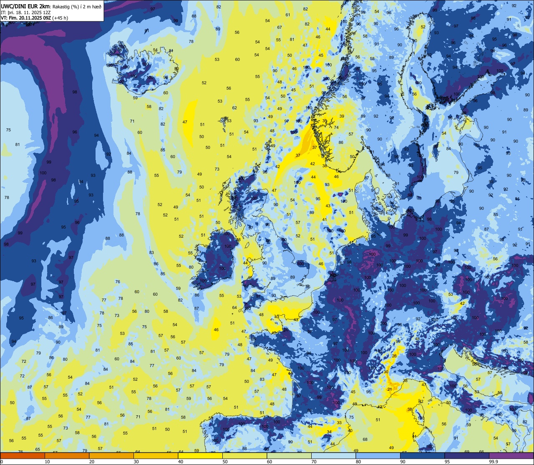
Task: Click the humidity value "35" over Norway
Action: click(325, 121)
